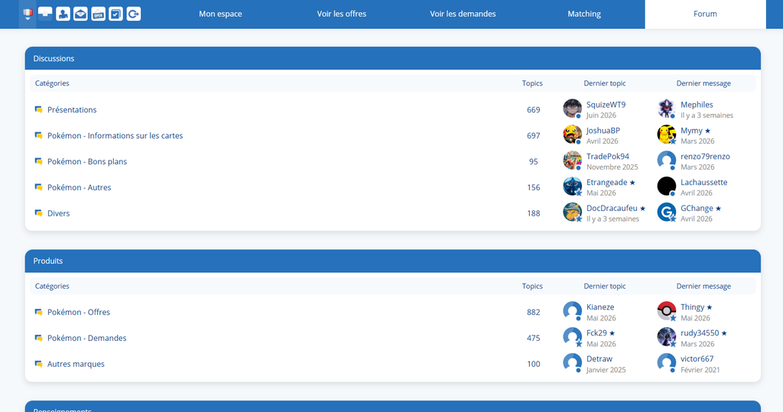The height and width of the screenshot is (412, 783).
Task: Open the Pokémon - Offres category
Action: [79, 312]
